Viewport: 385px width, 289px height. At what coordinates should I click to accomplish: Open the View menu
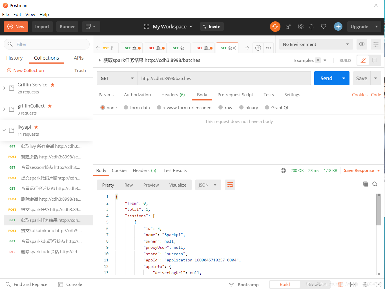[x=30, y=14]
